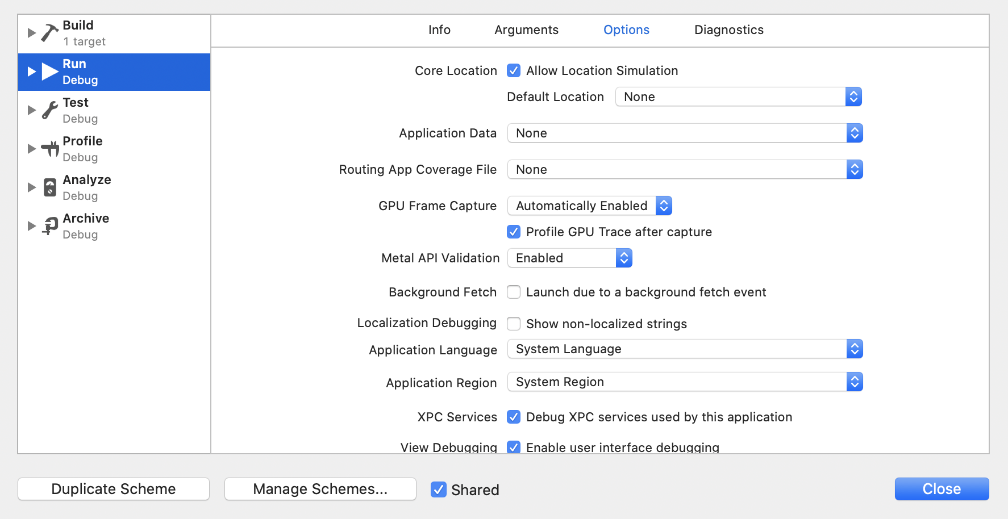The height and width of the screenshot is (519, 1008).
Task: Open the GPU Frame Capture stepper control
Action: pyautogui.click(x=664, y=206)
